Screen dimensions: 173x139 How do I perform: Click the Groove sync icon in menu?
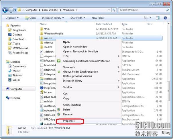click(59, 72)
